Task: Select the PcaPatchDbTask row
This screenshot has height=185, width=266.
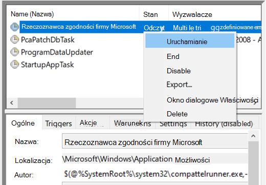Action: (48, 39)
